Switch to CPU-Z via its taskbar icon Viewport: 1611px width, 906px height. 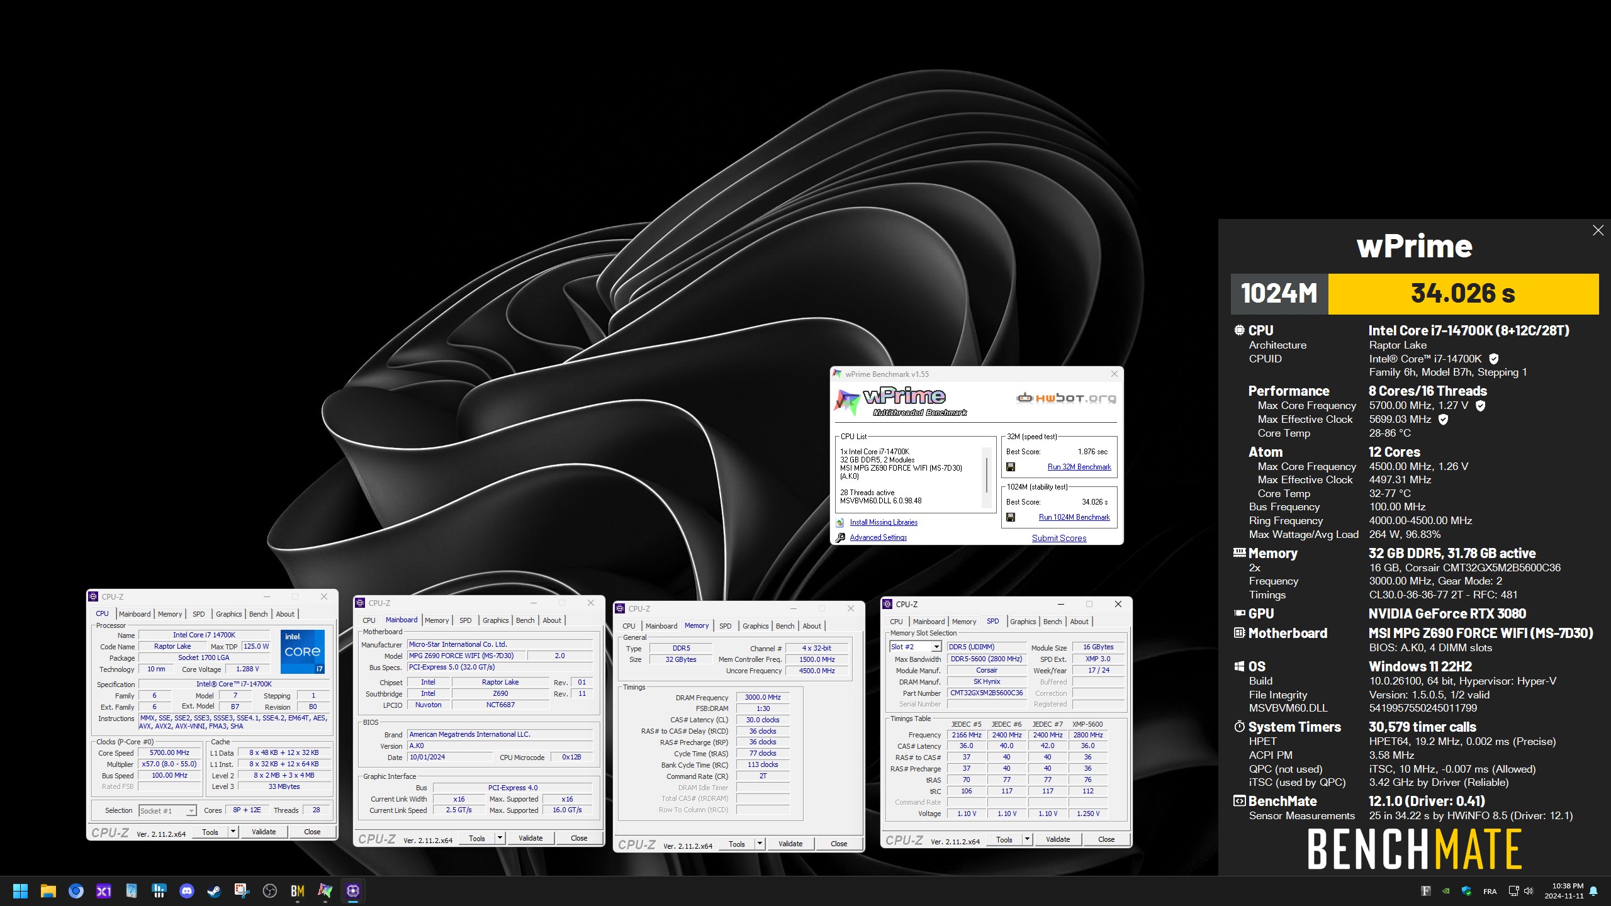pyautogui.click(x=353, y=891)
